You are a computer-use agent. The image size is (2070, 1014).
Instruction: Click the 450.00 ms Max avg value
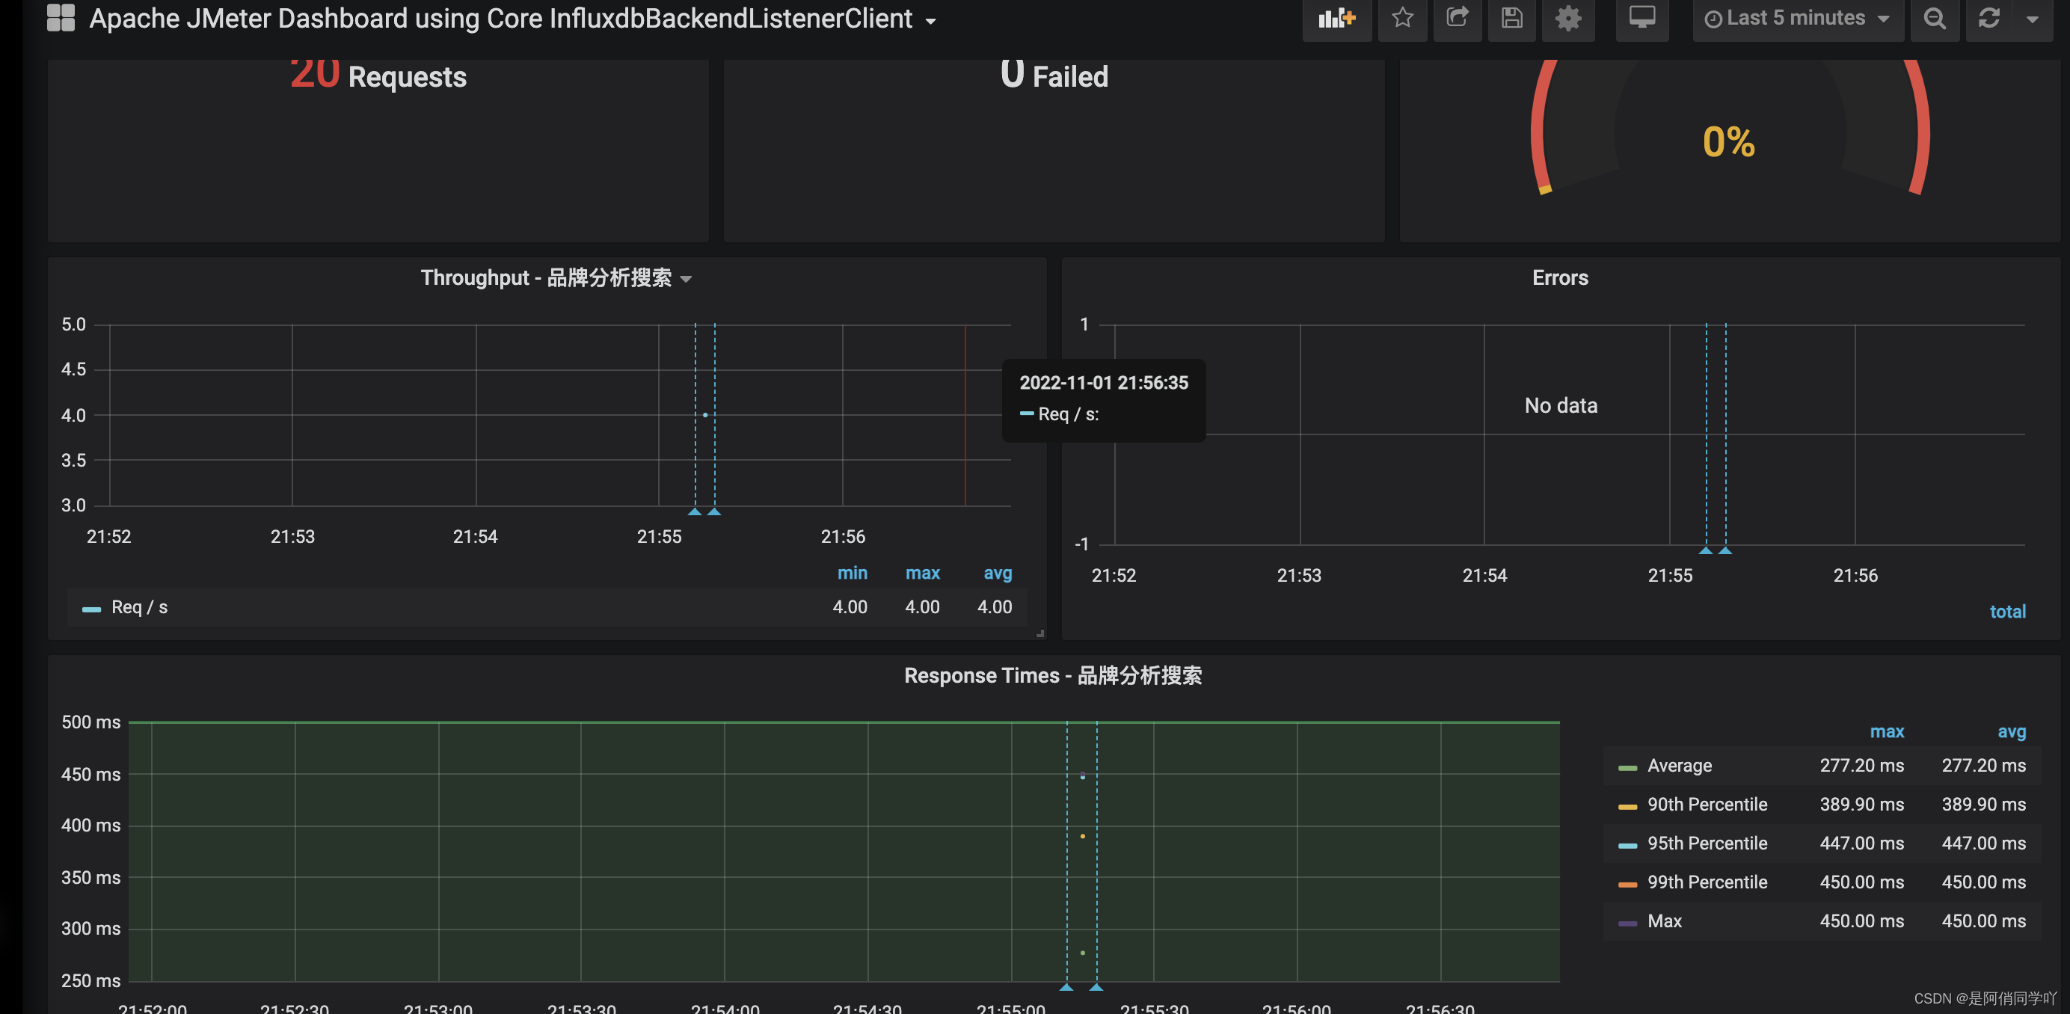(1983, 921)
